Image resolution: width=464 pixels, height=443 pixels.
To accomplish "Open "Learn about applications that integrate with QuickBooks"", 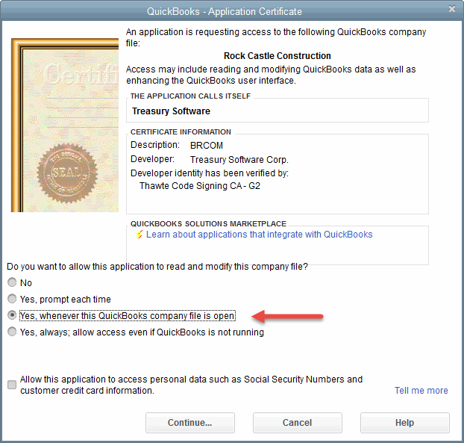I will [259, 235].
